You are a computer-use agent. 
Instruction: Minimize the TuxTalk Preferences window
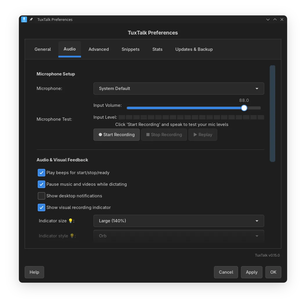pos(268,19)
